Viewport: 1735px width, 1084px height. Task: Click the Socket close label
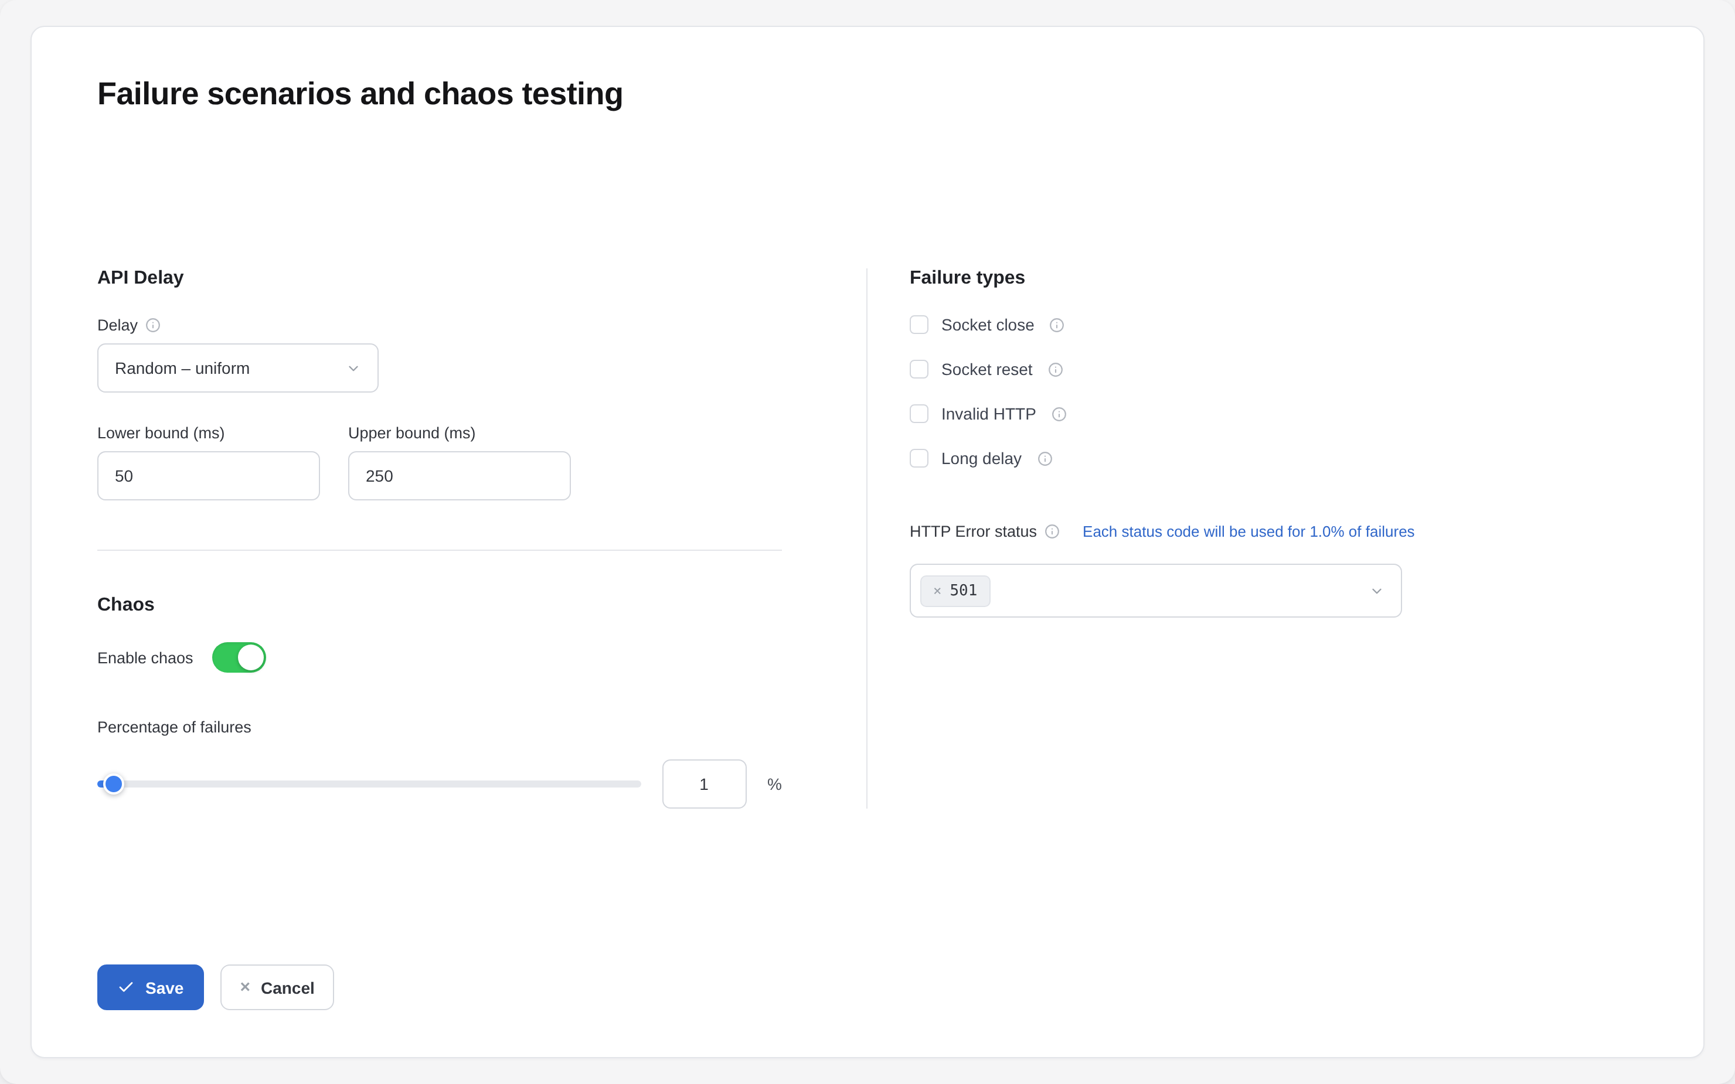point(987,325)
